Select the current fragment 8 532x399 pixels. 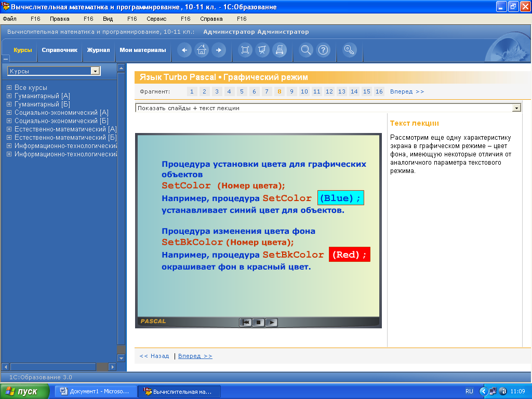(x=279, y=91)
